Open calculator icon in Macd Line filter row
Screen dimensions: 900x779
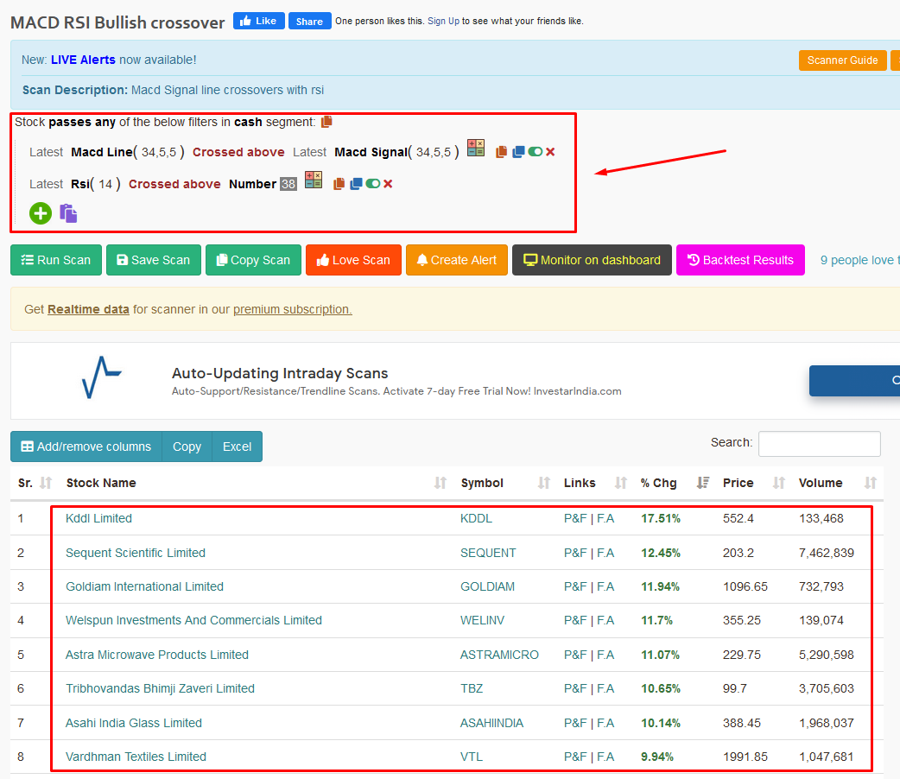click(x=476, y=148)
